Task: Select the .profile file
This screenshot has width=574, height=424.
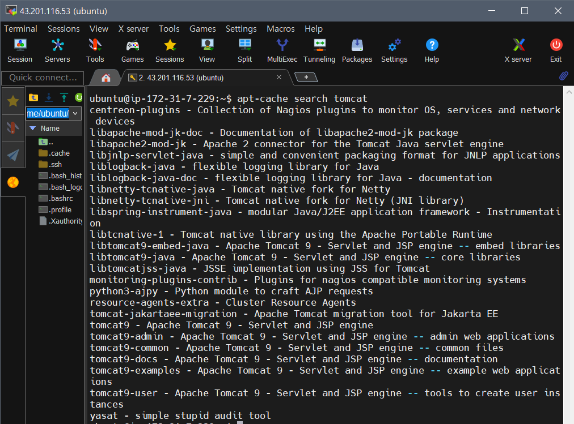Action: tap(55, 210)
